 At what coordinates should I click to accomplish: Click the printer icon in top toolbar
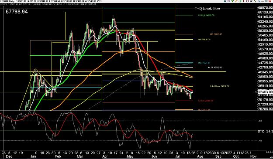click(x=247, y=1)
